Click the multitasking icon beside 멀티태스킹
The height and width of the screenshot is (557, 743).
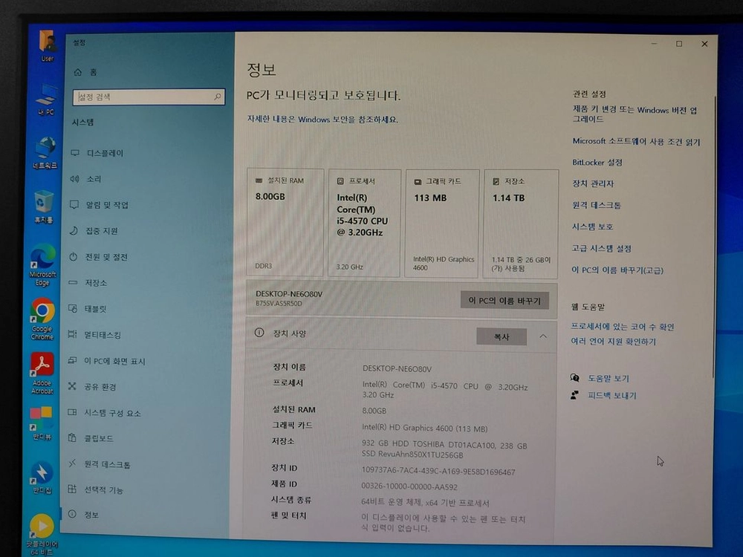coord(72,334)
